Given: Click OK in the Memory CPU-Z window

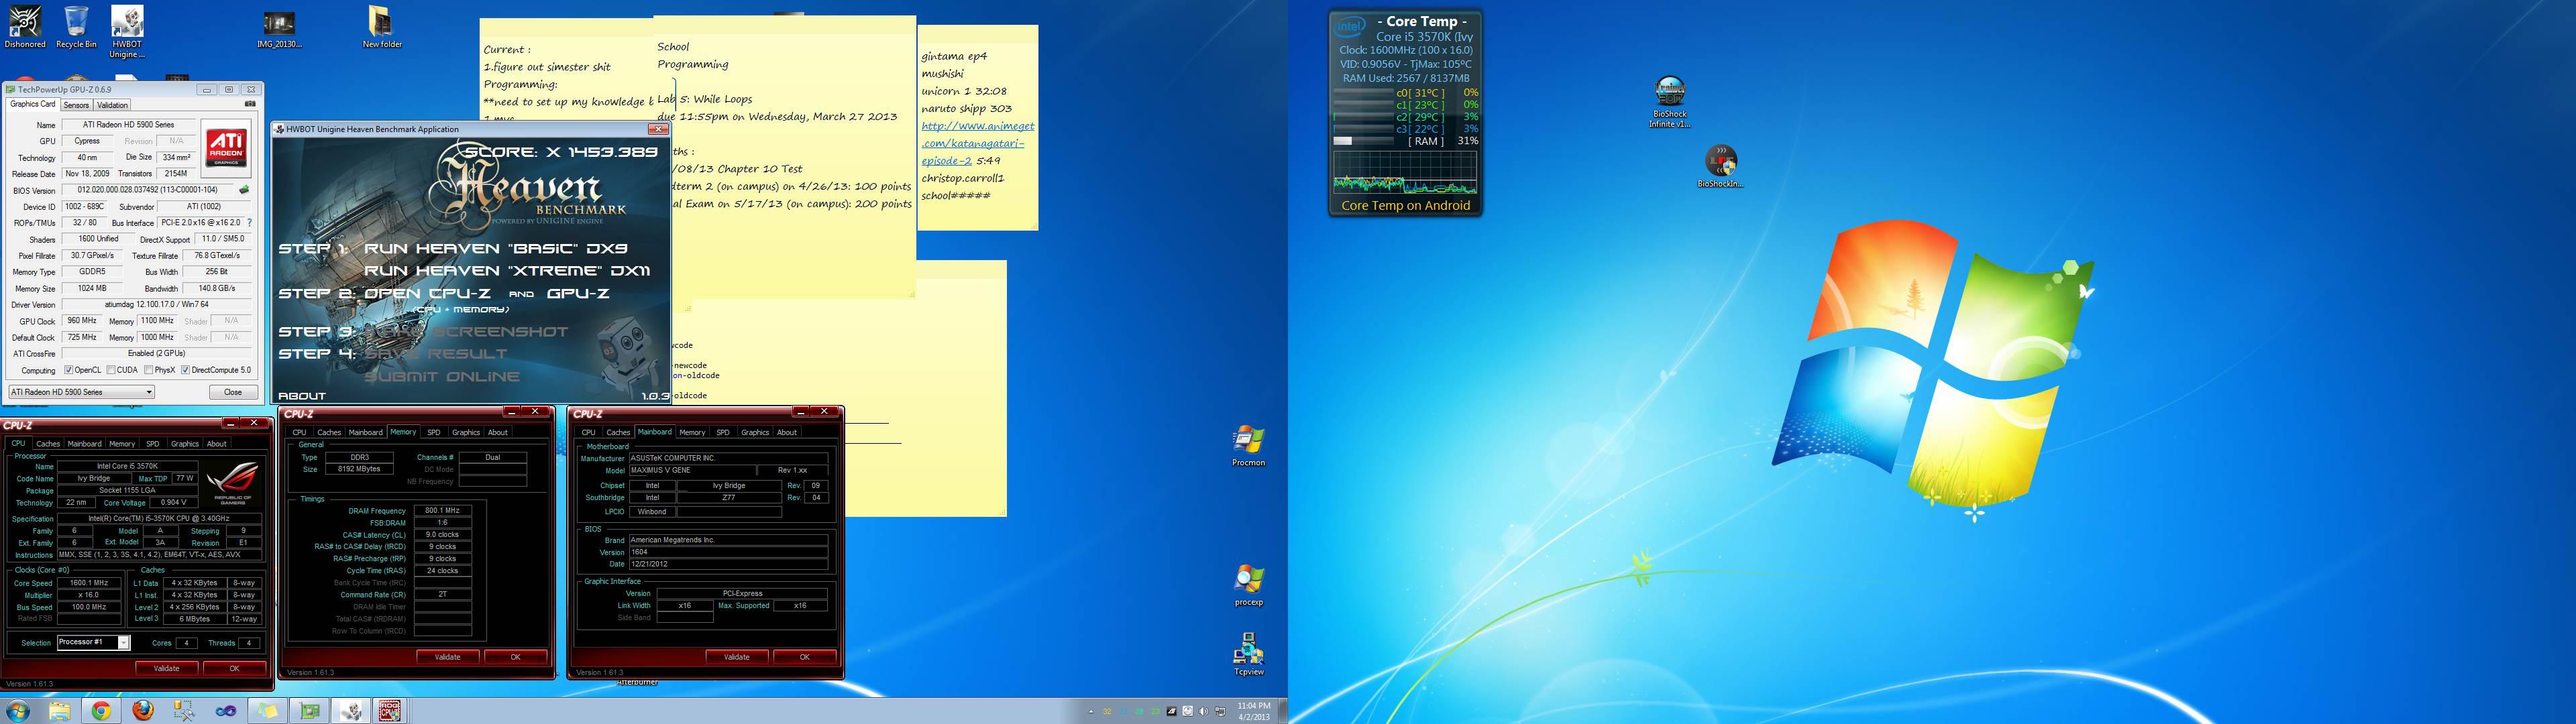Looking at the screenshot, I should coord(516,657).
